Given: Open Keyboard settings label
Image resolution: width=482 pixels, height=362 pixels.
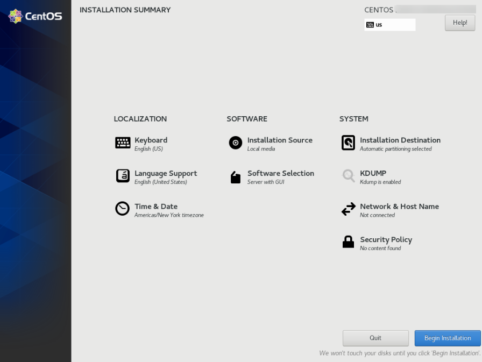Looking at the screenshot, I should click(x=151, y=140).
